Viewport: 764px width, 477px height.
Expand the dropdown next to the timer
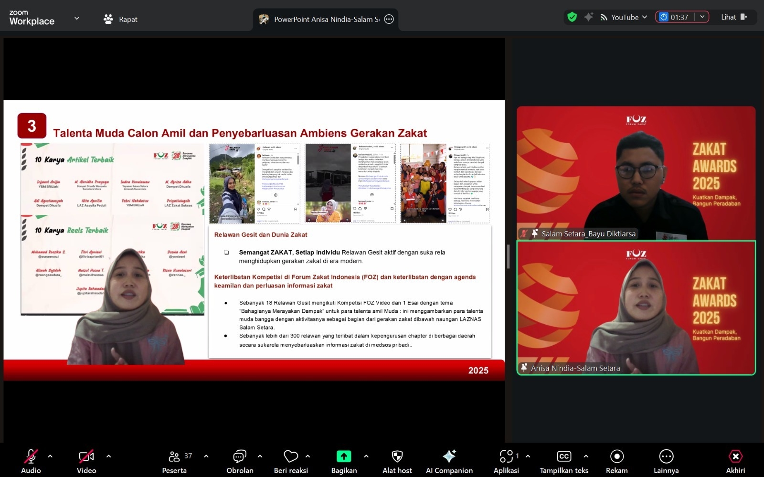pos(702,17)
